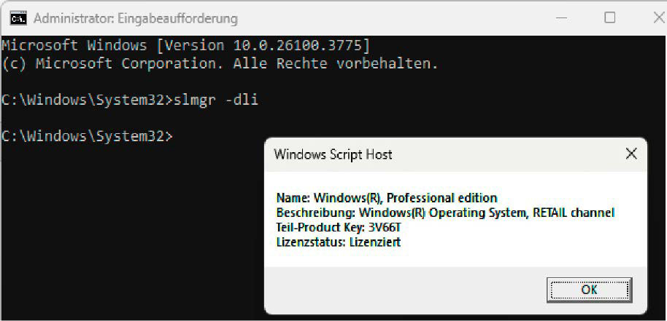667x321 pixels.
Task: Click the Microsoft Windows version line
Action: [x=185, y=44]
